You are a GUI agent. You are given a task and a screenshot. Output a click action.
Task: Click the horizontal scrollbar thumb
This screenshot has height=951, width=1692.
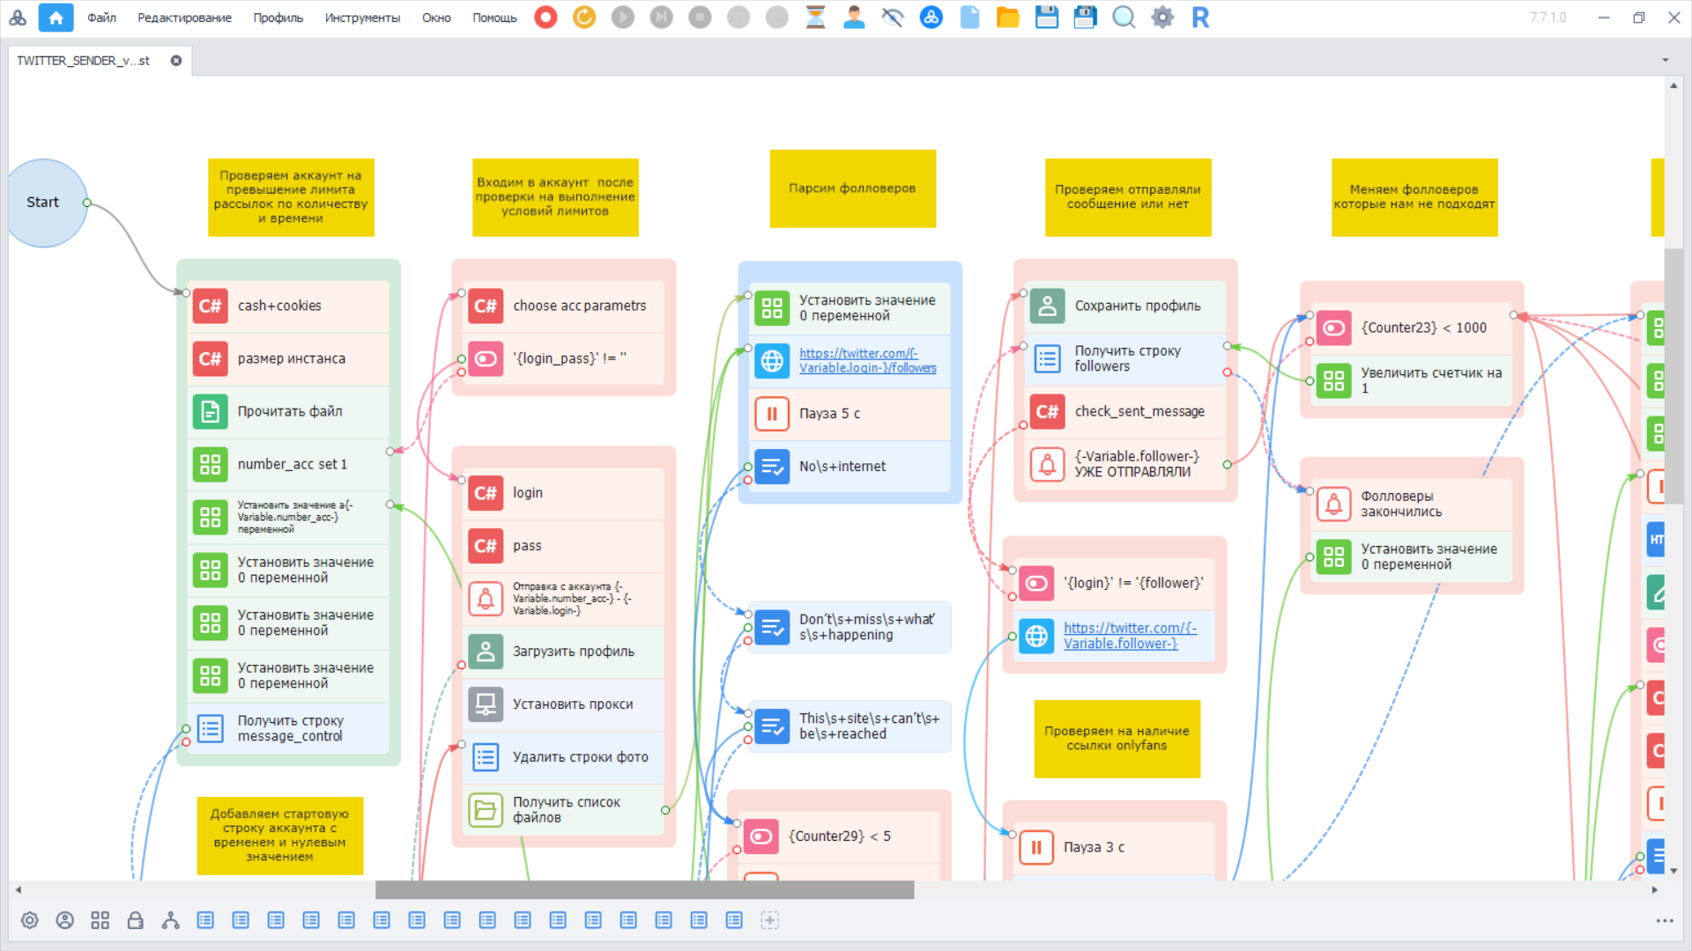click(x=644, y=889)
